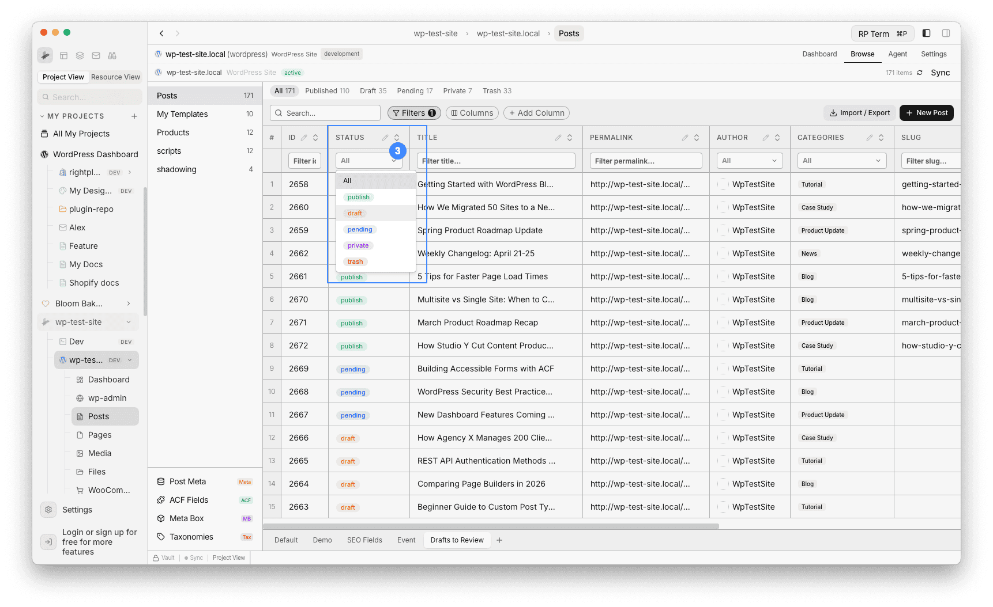Open the Categories filter dropdown
Screen dimensions: 993x607
[x=842, y=161]
